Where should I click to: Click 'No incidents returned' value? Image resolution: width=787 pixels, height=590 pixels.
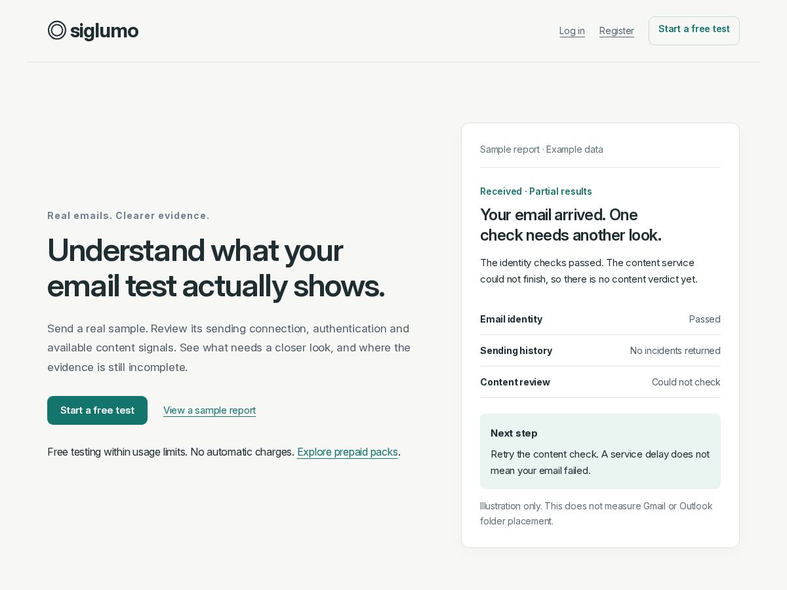676,351
